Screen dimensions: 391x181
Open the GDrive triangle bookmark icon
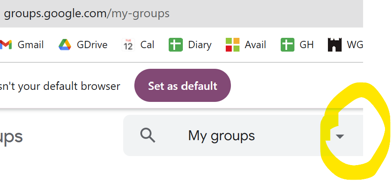point(65,45)
